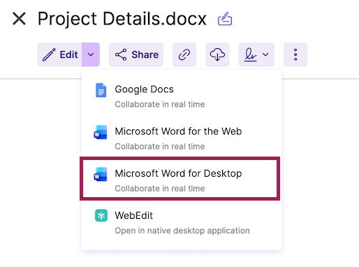This screenshot has height=267, width=359.
Task: Copy link using the chain icon
Action: point(184,55)
